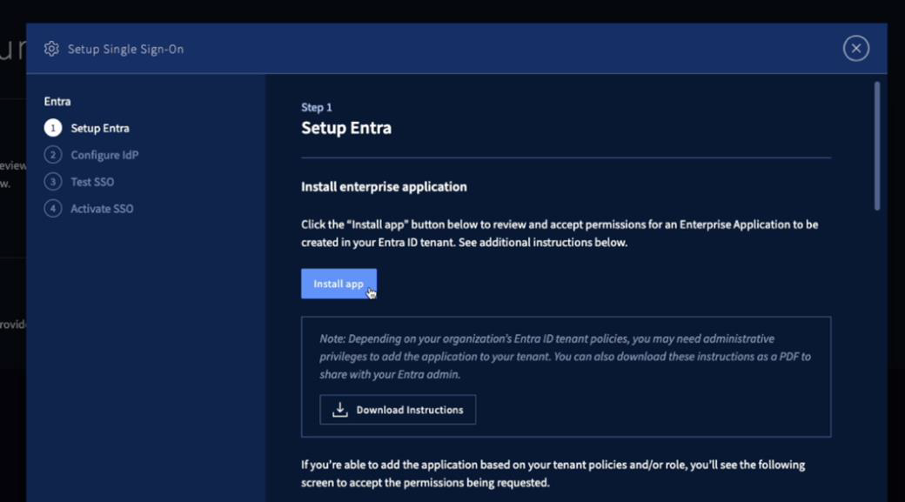Click the Entra heading in the sidebar

coord(57,102)
